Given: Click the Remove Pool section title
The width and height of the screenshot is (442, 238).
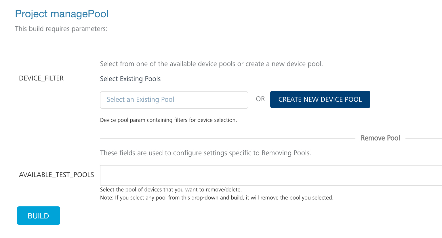Looking at the screenshot, I should coord(380,138).
